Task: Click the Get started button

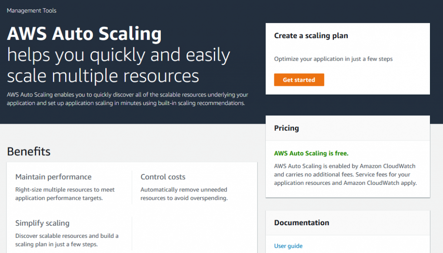Action: click(299, 80)
